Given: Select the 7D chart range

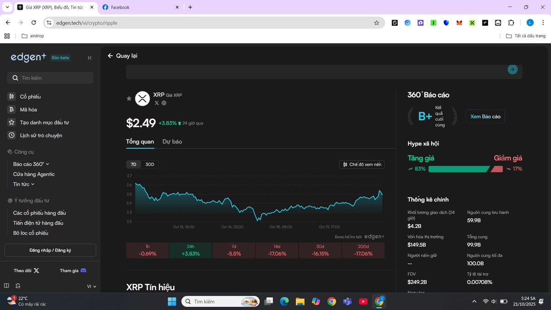Looking at the screenshot, I should tap(134, 164).
